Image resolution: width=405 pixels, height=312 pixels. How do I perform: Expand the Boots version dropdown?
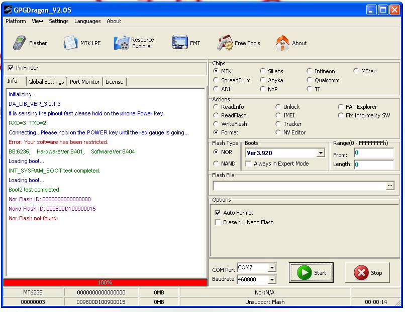pos(321,153)
